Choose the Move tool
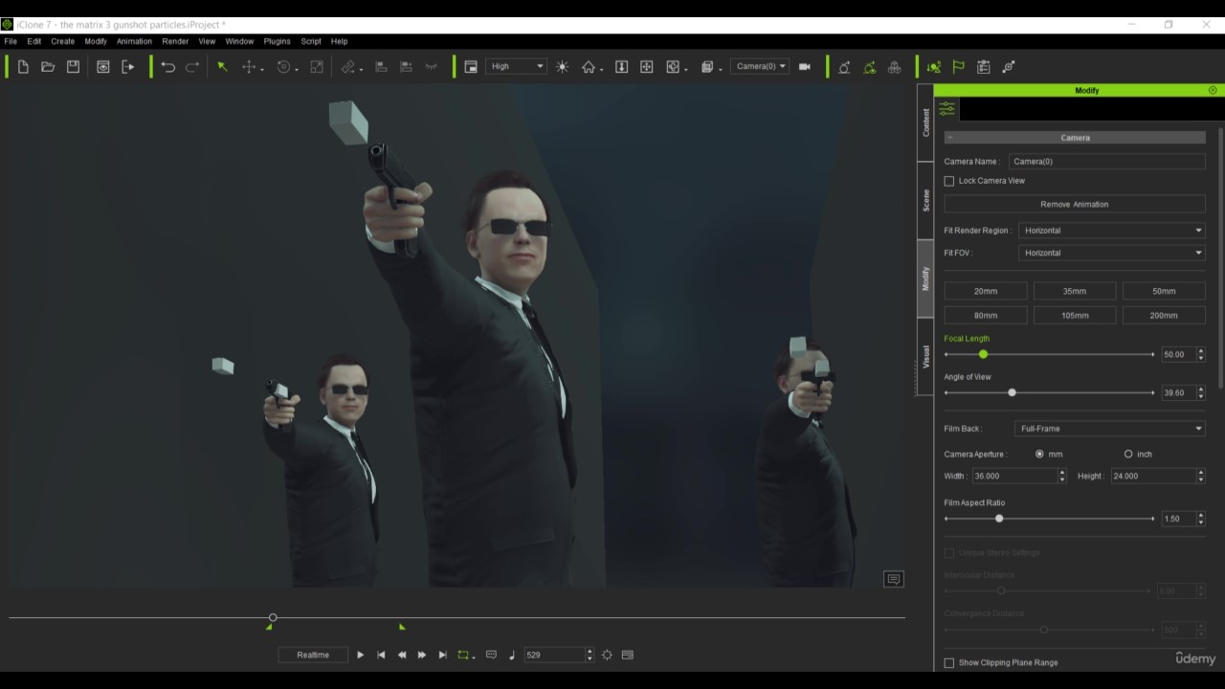This screenshot has height=689, width=1225. point(249,67)
